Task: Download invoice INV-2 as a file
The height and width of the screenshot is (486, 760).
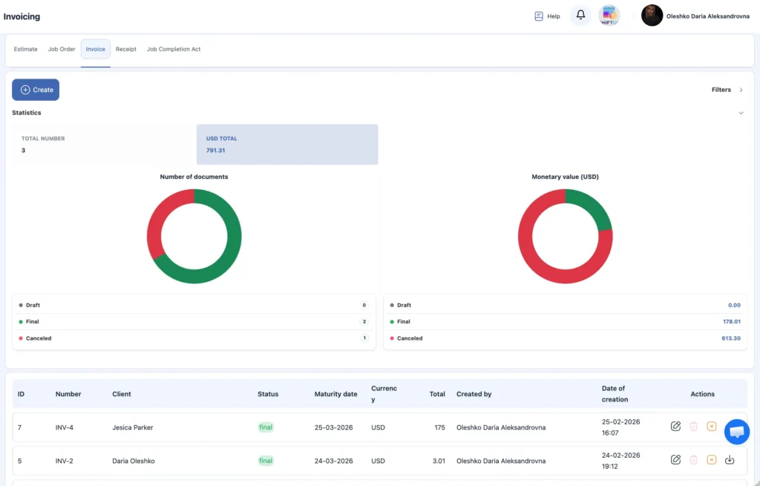Action: tap(730, 460)
